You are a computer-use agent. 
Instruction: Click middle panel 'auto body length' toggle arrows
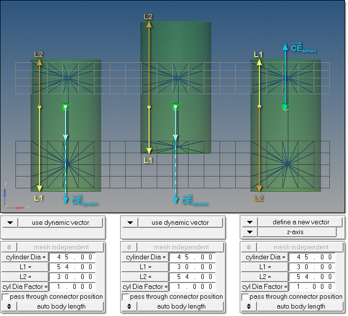129,307
